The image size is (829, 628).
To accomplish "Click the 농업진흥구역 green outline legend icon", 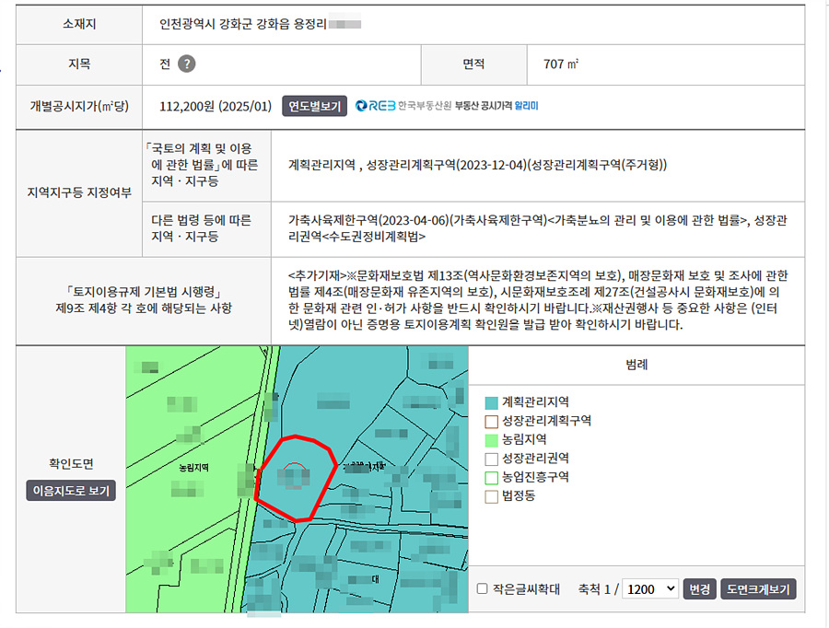I will pos(491,477).
